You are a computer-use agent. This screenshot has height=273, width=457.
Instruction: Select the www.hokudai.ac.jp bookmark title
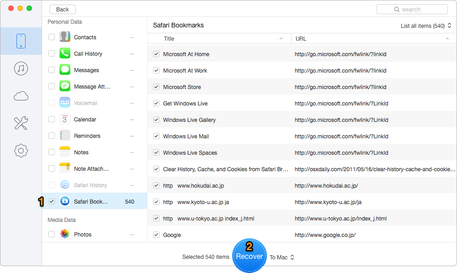click(x=193, y=186)
